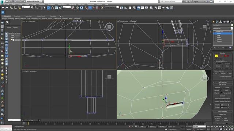Click the Target Weld button
The height and width of the screenshot is (131, 234).
[x=227, y=93]
